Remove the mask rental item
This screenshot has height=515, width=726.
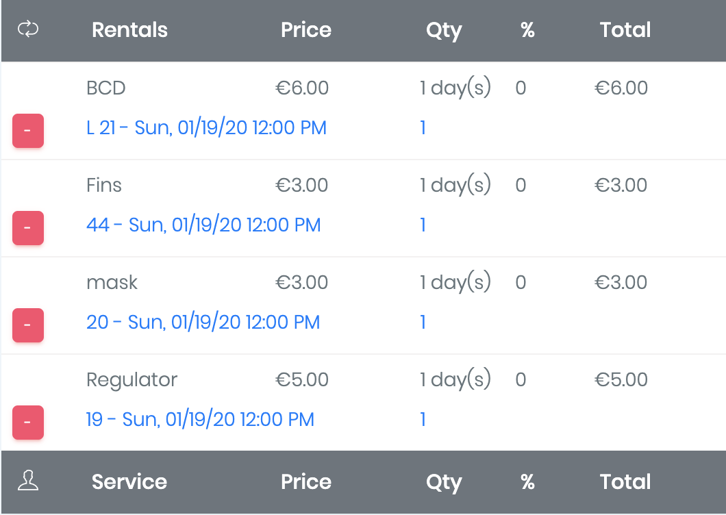tap(28, 325)
